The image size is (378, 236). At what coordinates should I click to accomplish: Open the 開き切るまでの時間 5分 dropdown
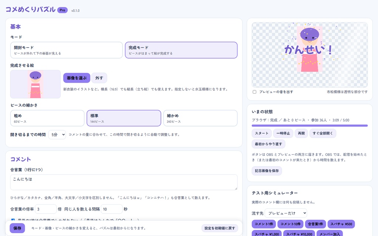point(57,135)
